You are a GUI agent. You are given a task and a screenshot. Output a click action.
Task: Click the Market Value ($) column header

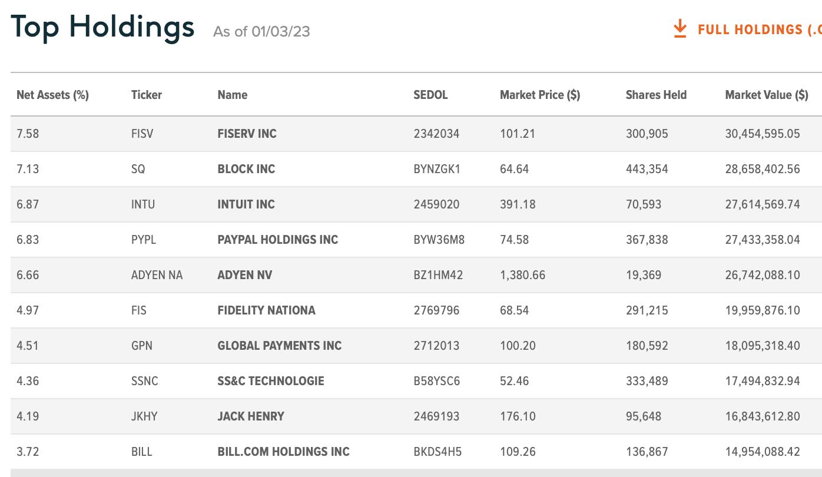click(767, 95)
